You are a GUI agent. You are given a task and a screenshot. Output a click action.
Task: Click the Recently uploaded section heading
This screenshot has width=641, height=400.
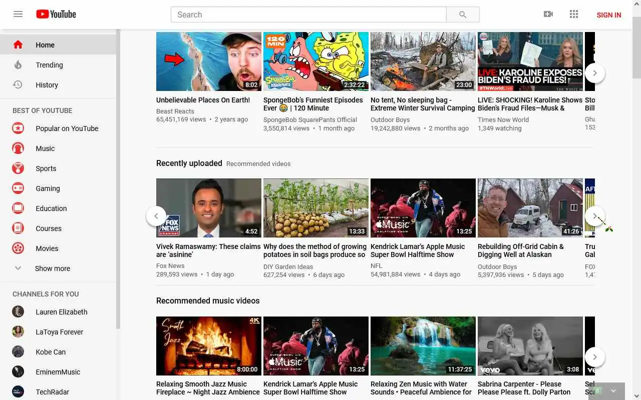click(189, 163)
